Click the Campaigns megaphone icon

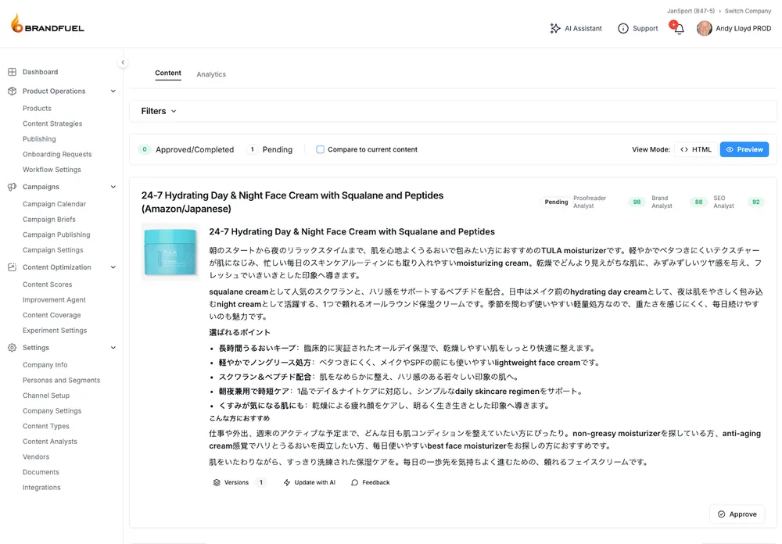coord(13,187)
